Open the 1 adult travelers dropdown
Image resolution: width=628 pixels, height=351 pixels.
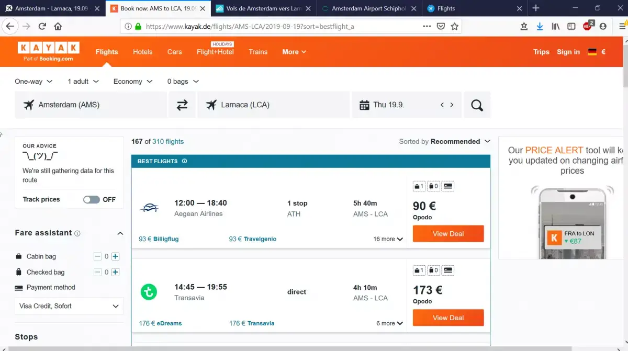83,82
